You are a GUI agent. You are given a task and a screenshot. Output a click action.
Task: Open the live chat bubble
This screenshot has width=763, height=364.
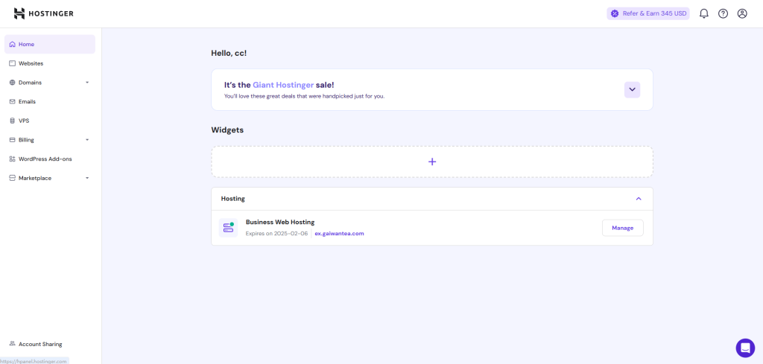(x=744, y=348)
